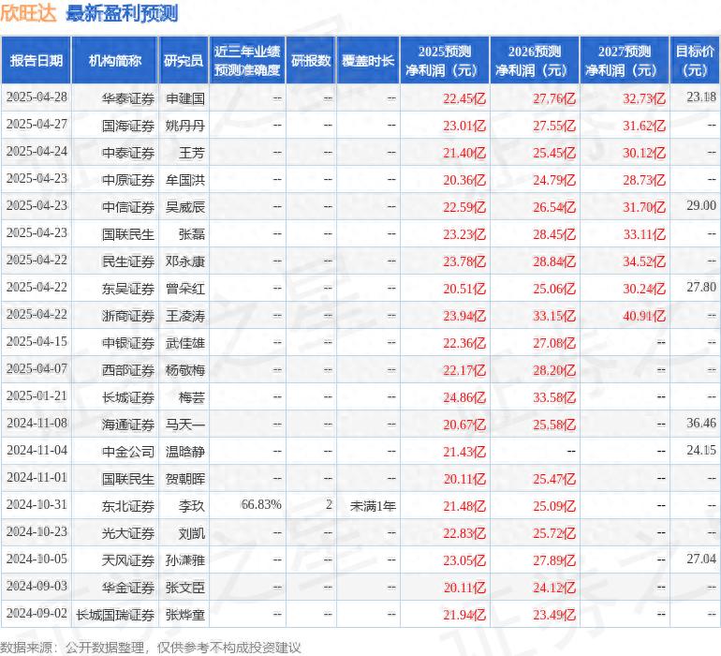Click the 2024-09-02 report date
Screen dimensions: 721x656
click(37, 613)
